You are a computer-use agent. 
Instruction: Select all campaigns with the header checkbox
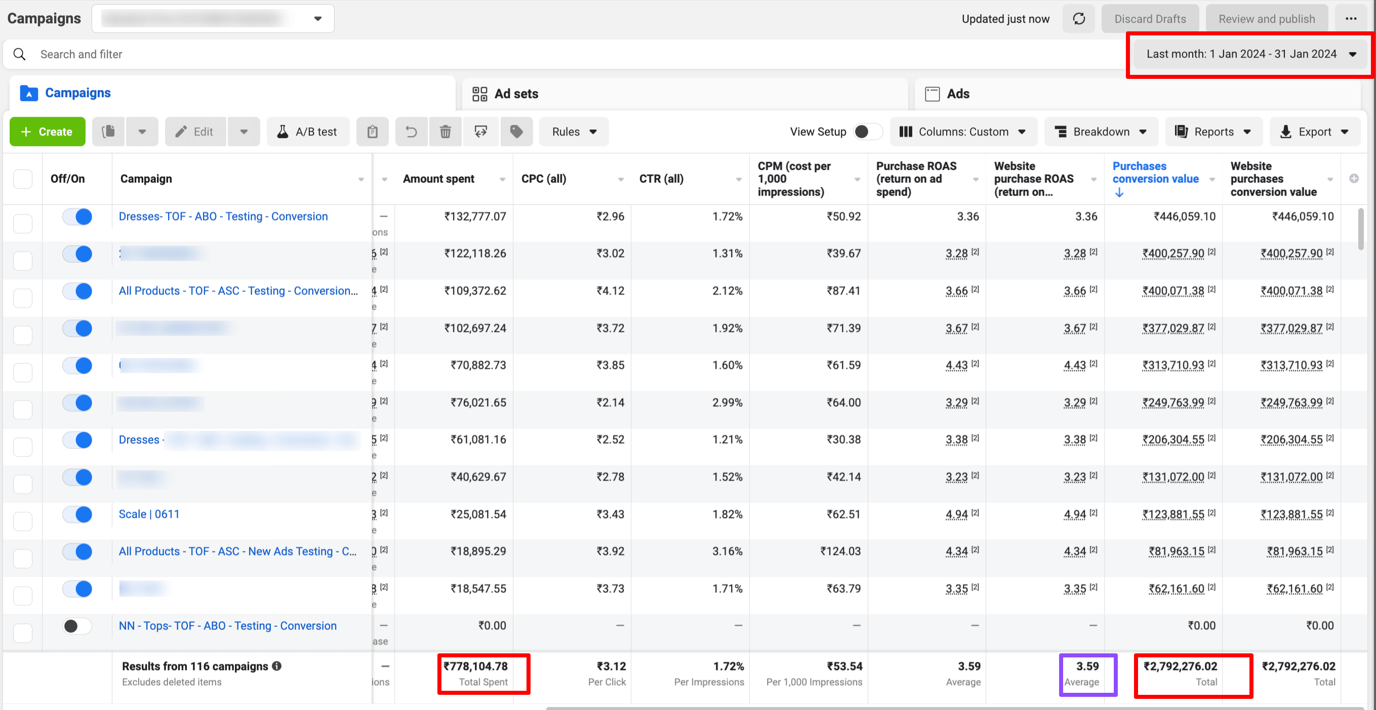click(x=22, y=179)
